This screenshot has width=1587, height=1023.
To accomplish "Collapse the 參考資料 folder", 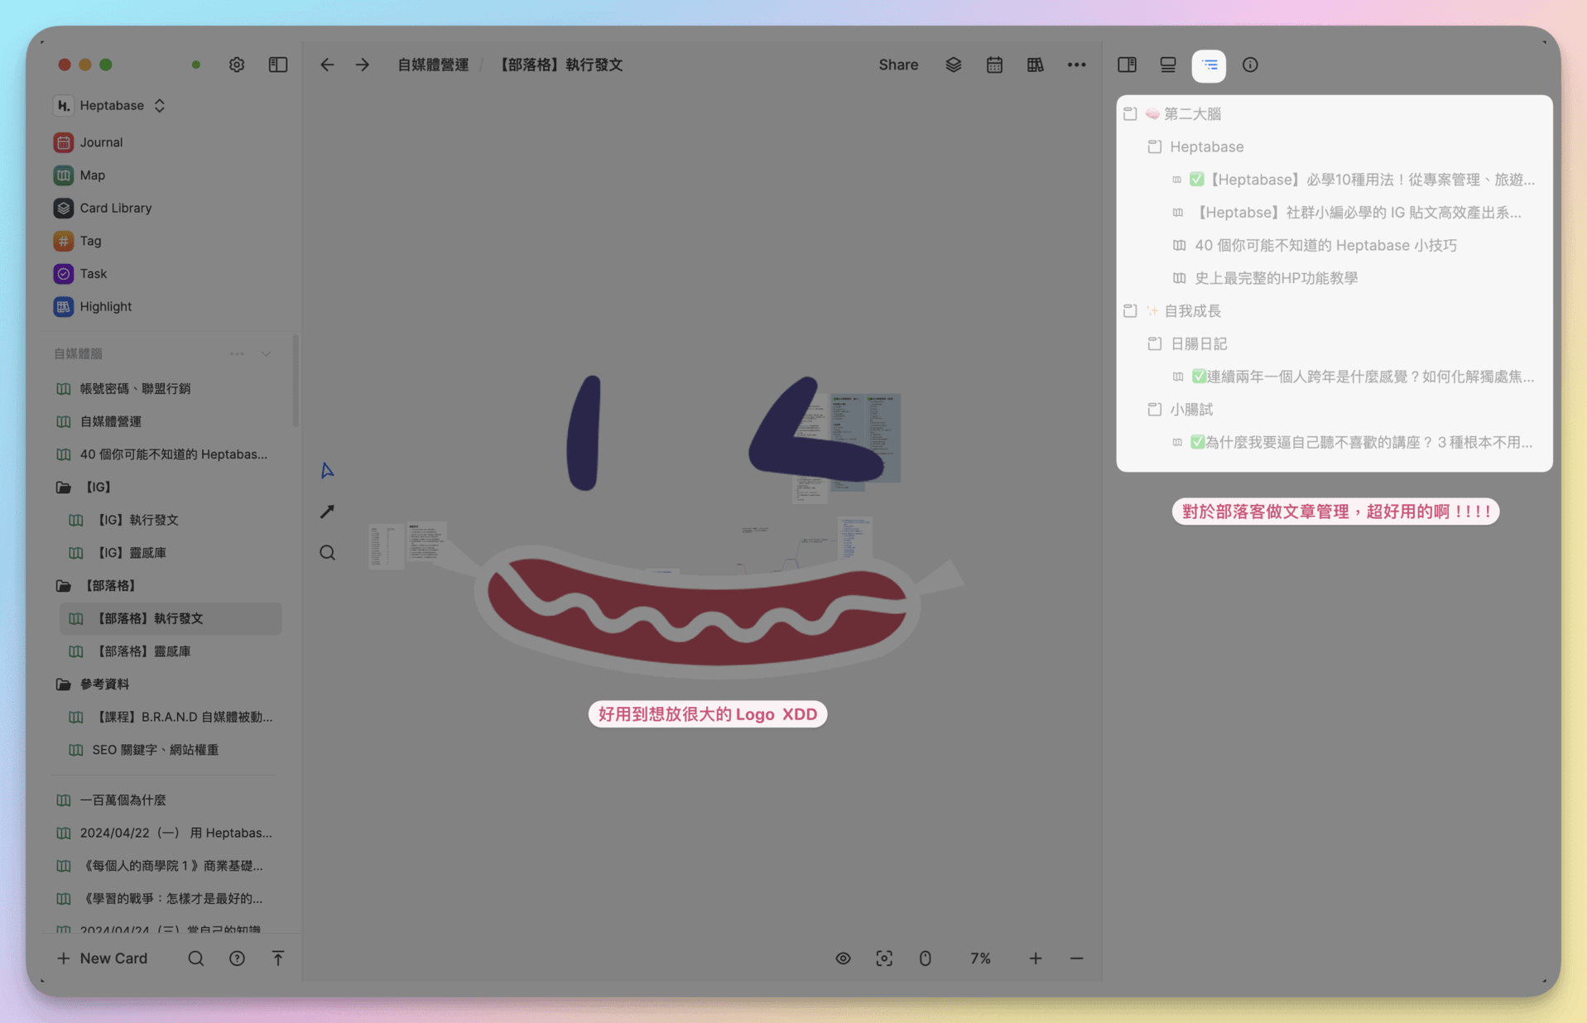I will click(x=64, y=684).
